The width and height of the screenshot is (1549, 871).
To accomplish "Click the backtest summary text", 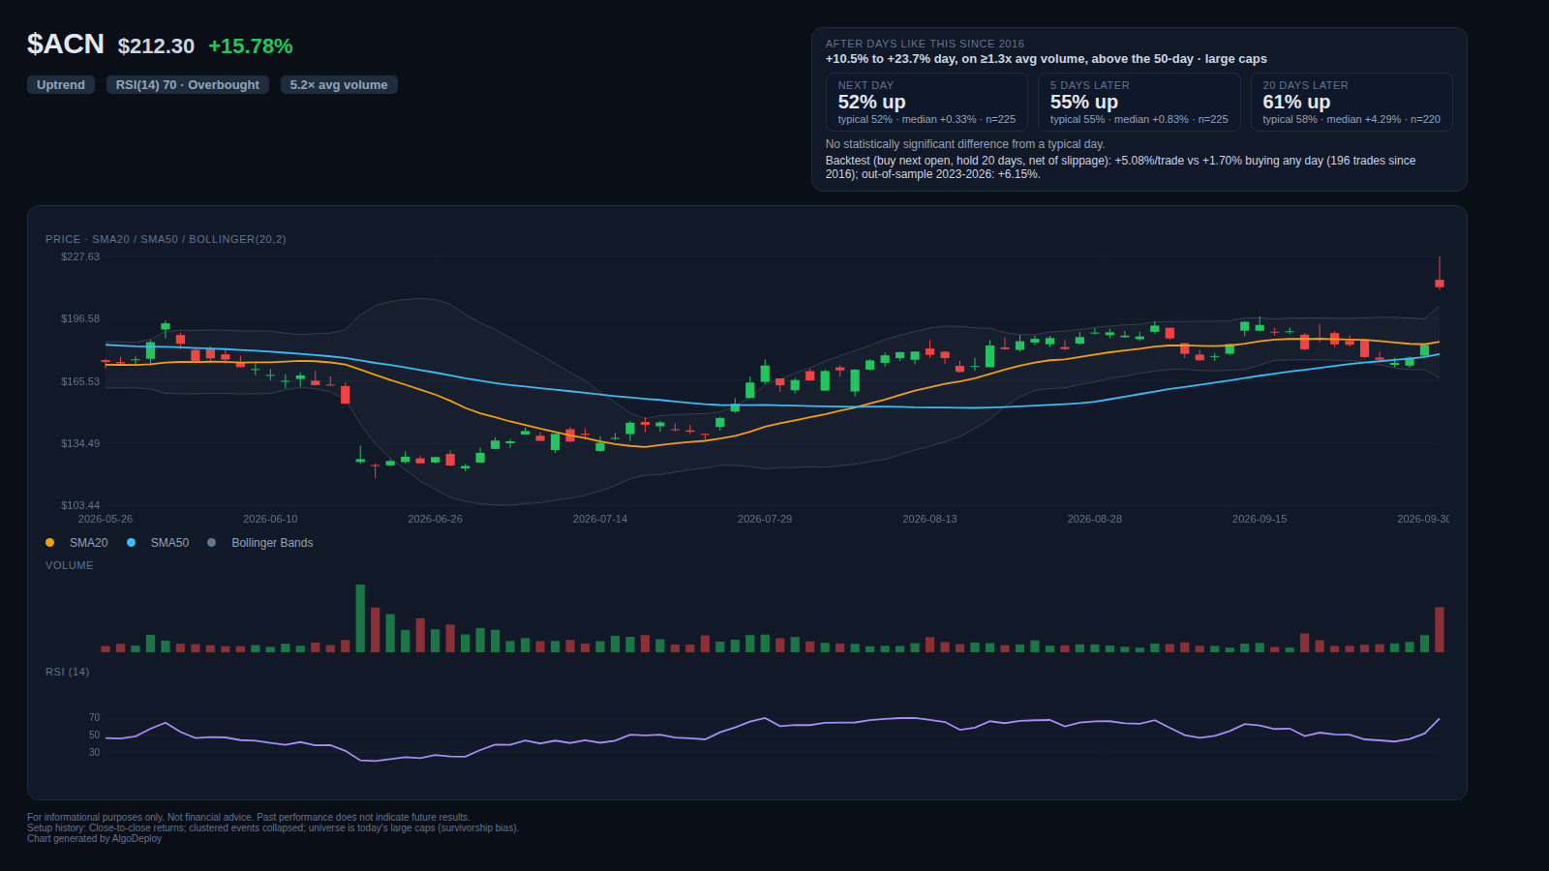I will (1120, 167).
